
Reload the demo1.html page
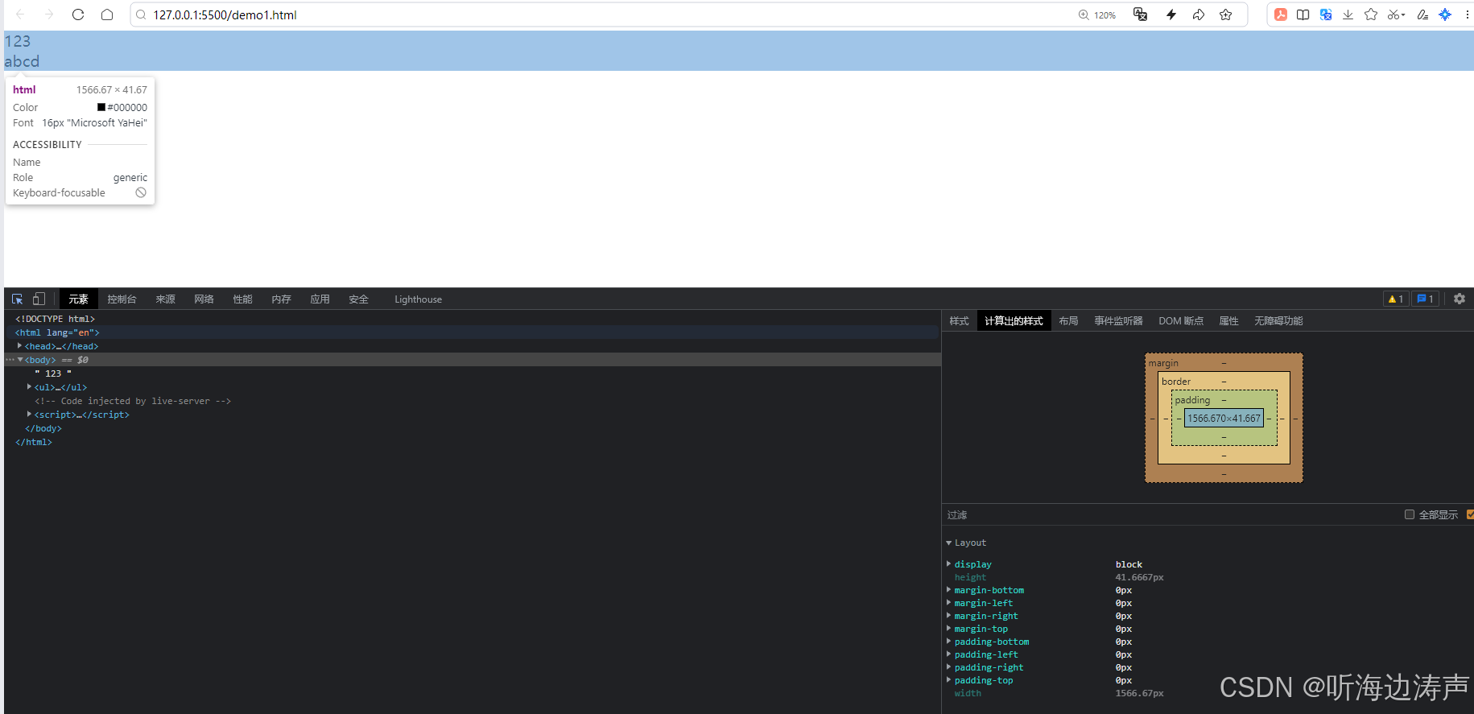point(78,14)
